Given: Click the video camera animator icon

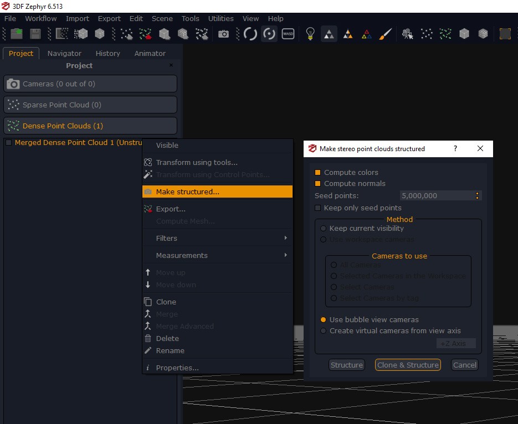Looking at the screenshot, I should pos(408,34).
